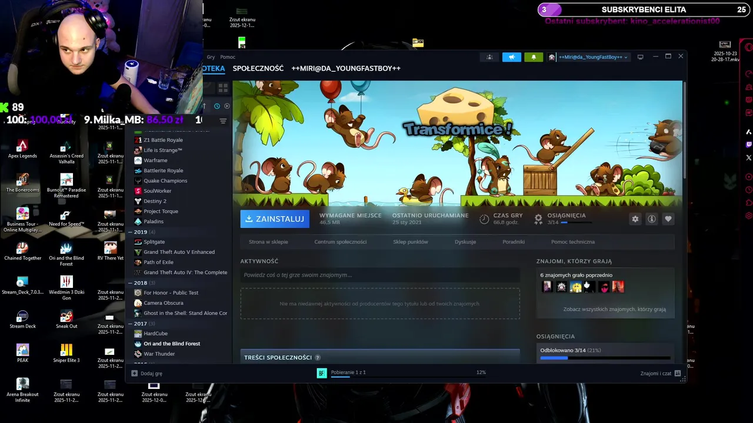
Task: Open Centrum społeczności link
Action: coord(340,241)
